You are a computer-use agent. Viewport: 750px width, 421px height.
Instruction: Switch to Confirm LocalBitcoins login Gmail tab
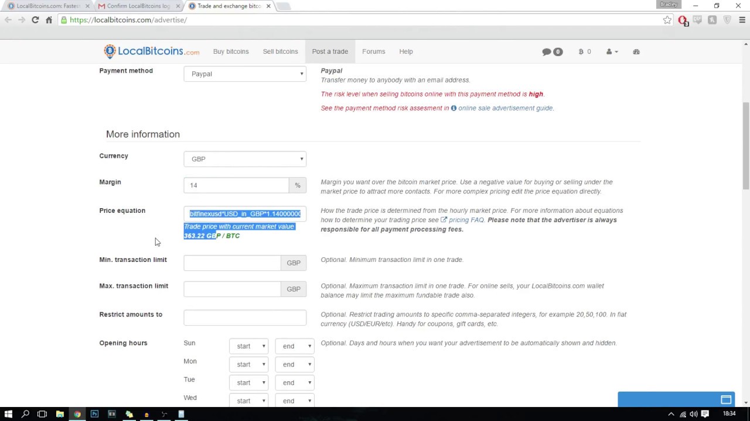click(138, 6)
